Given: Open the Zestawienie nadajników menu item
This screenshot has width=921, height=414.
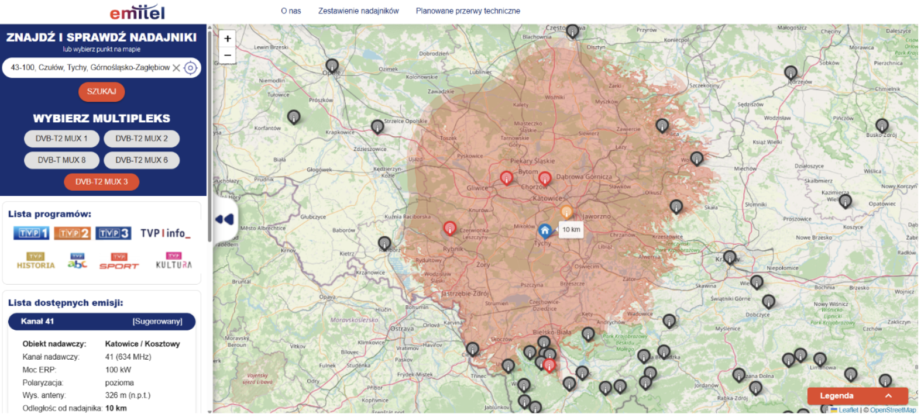Looking at the screenshot, I should point(358,11).
